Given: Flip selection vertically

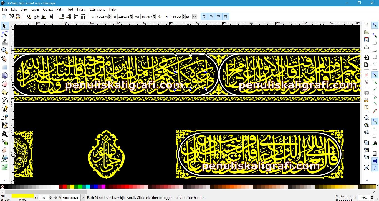Looking at the screenshot, I should 51,17.
